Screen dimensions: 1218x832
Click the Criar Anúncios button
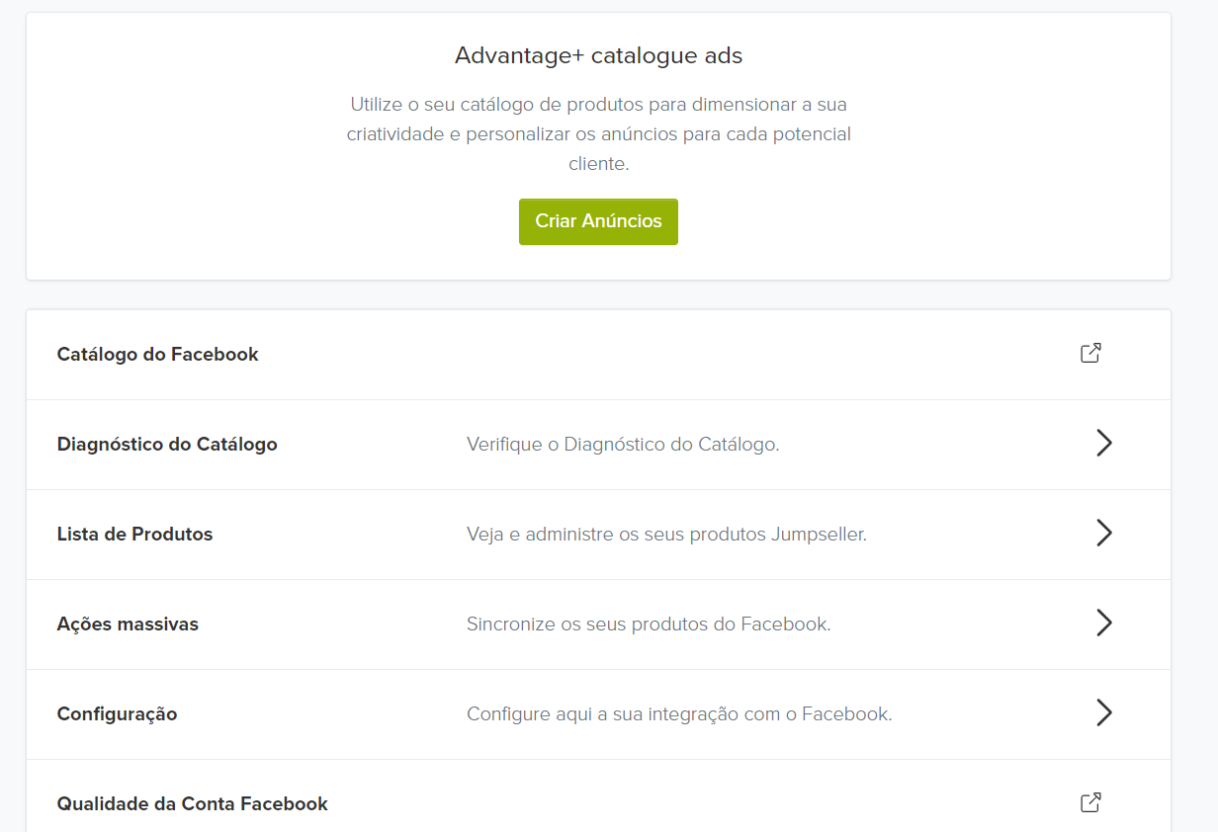[x=598, y=221]
